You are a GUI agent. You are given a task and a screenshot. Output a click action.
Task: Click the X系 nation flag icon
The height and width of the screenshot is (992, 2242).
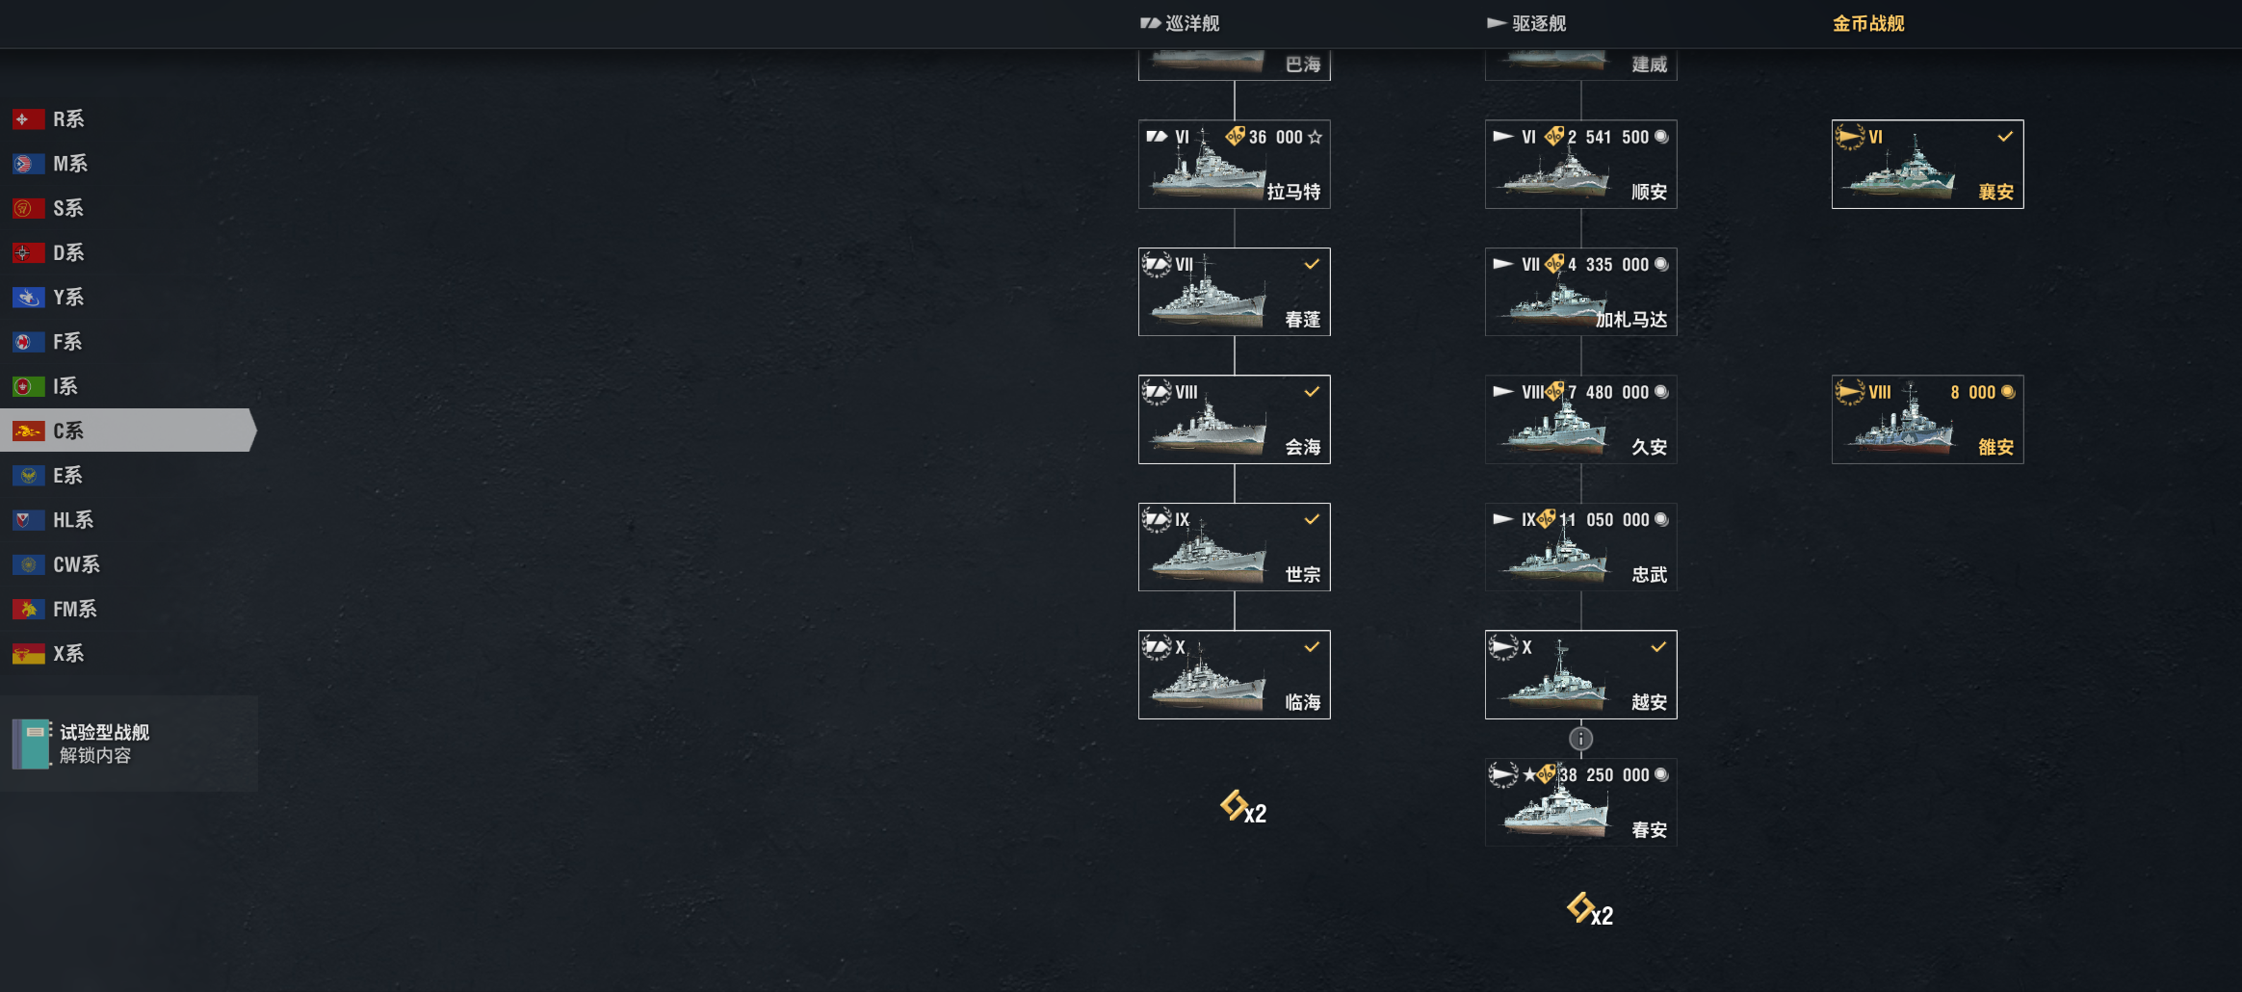[x=29, y=654]
